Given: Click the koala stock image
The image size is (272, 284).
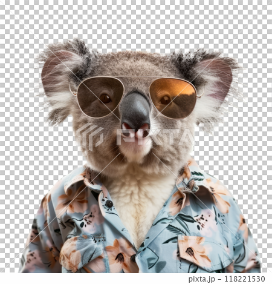Looking at the screenshot, I should pos(136,136).
